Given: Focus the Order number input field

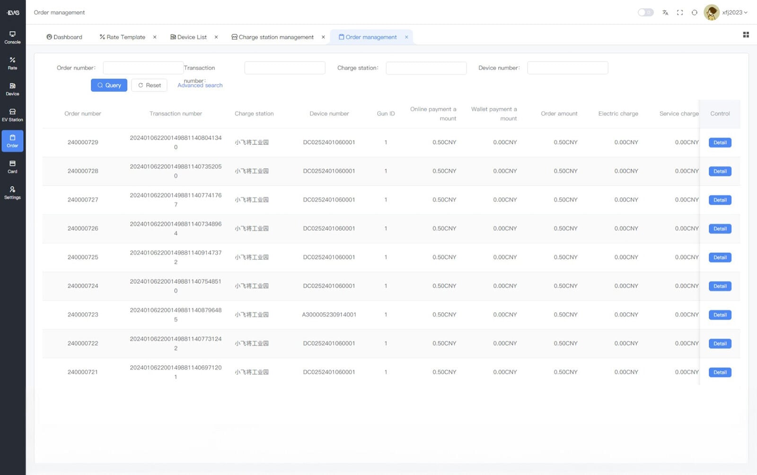Looking at the screenshot, I should coord(143,68).
